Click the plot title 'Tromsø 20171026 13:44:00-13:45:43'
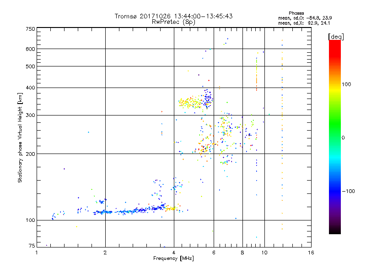Image resolution: width=366 pixels, height=275 pixels. pyautogui.click(x=173, y=16)
